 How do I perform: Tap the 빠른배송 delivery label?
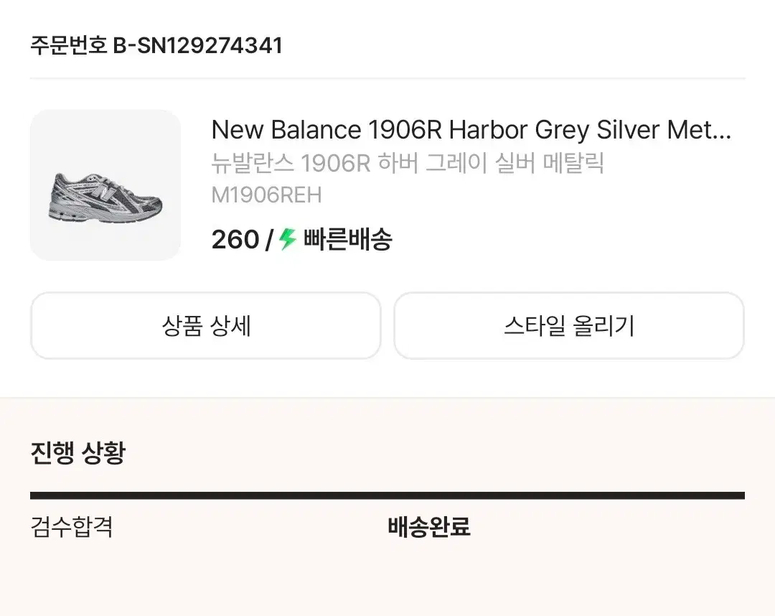[347, 239]
